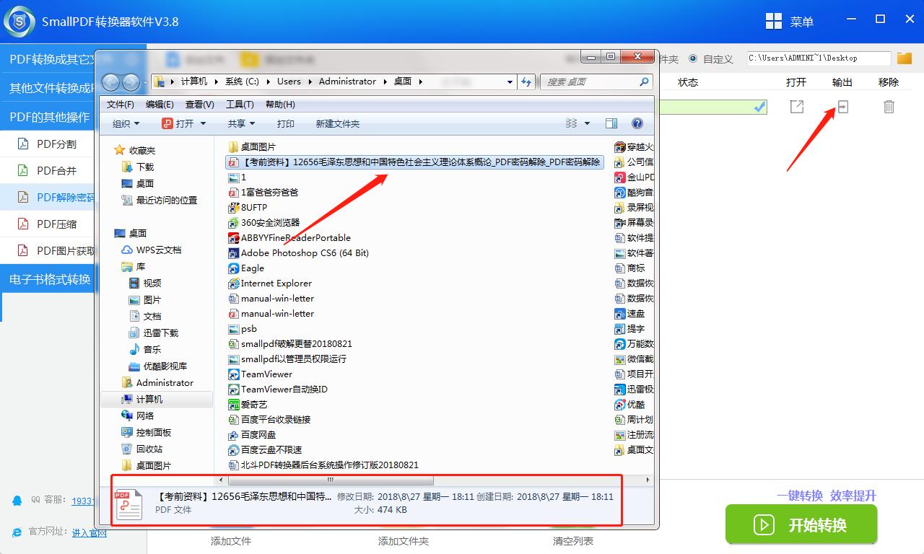Click inside the 搜索 桌面 search box
This screenshot has width=924, height=554.
click(x=588, y=82)
